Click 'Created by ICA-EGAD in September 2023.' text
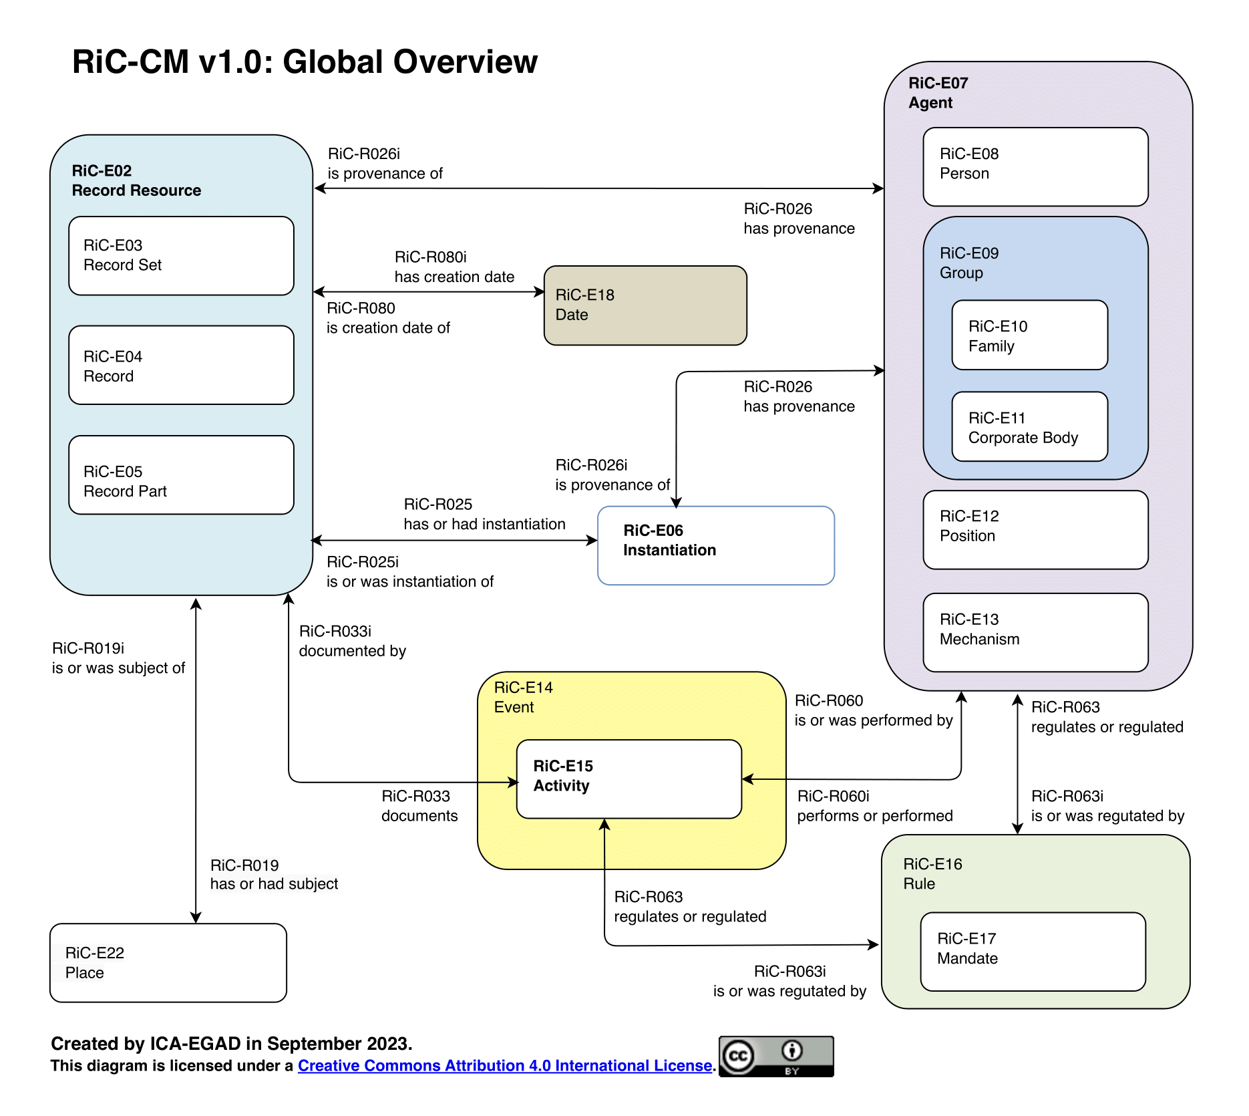 point(232,1043)
